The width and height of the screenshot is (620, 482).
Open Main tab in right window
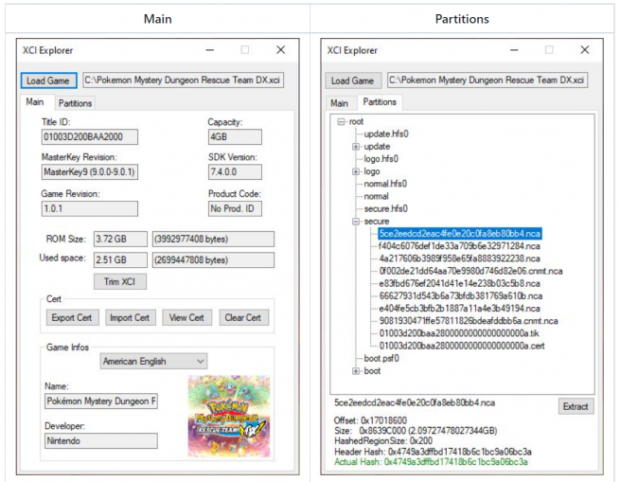[x=339, y=103]
